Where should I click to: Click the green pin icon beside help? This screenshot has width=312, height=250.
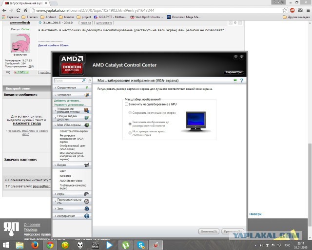[x=234, y=80]
